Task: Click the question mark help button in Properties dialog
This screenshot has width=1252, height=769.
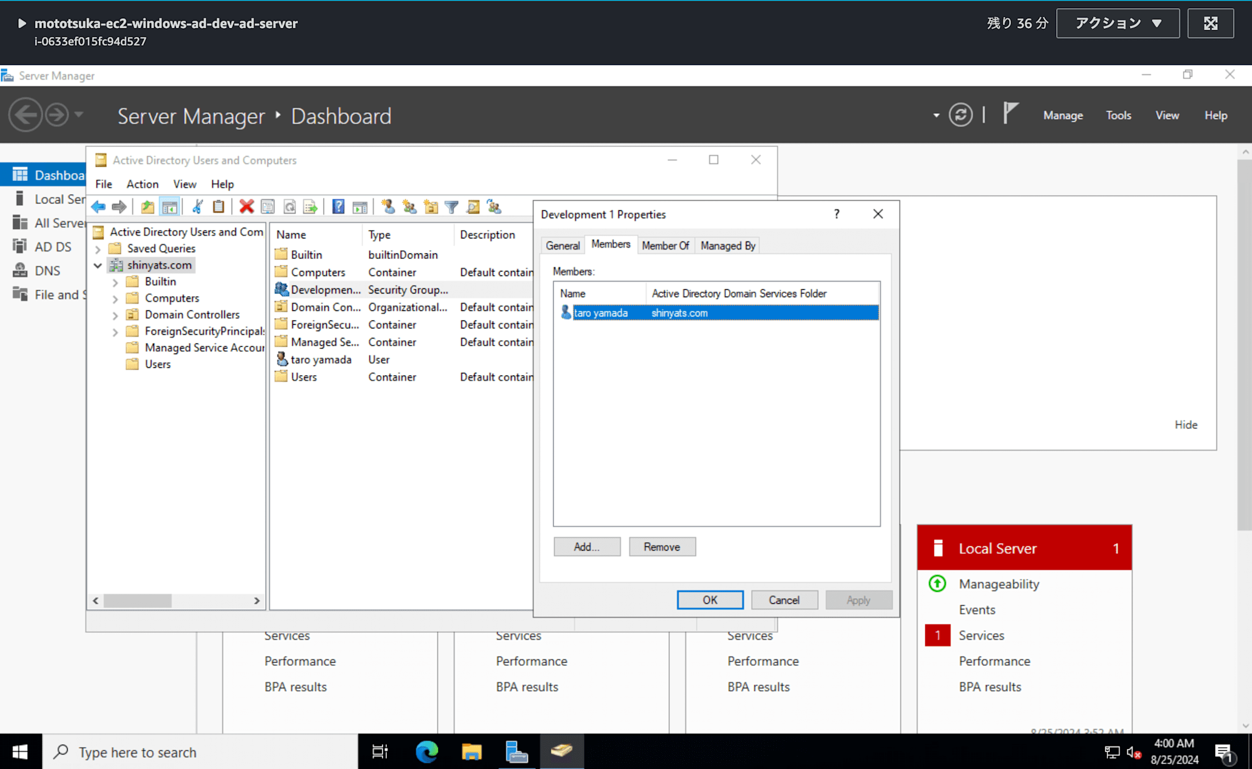Action: click(x=836, y=214)
